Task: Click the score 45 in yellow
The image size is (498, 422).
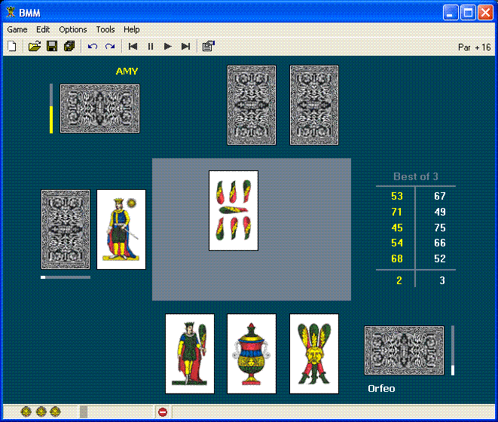Action: click(397, 228)
